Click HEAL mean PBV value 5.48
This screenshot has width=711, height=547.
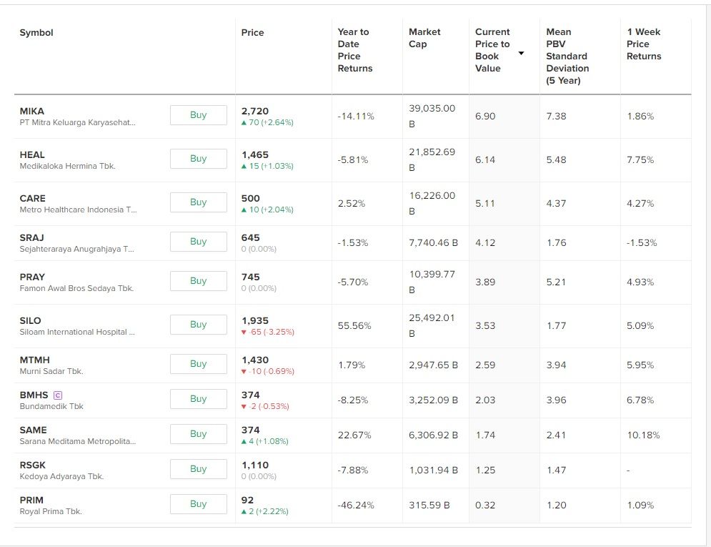click(557, 159)
